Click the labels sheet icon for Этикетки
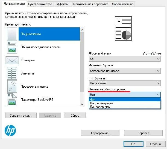 [x=12, y=73]
